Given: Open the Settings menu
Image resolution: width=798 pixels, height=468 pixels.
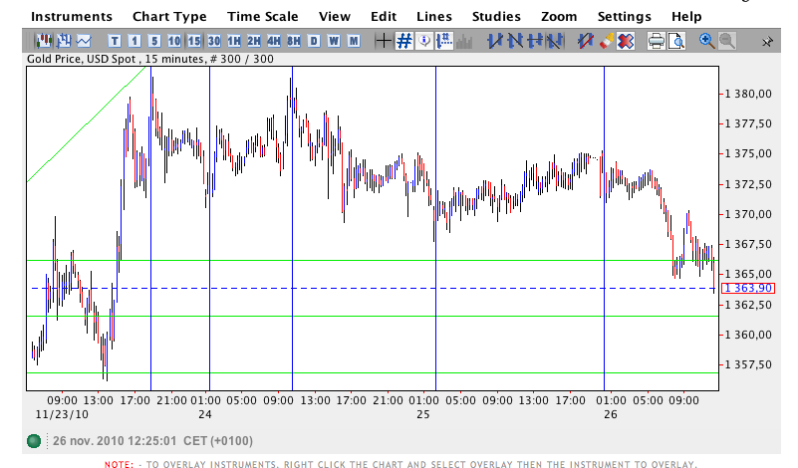Looking at the screenshot, I should tap(624, 16).
